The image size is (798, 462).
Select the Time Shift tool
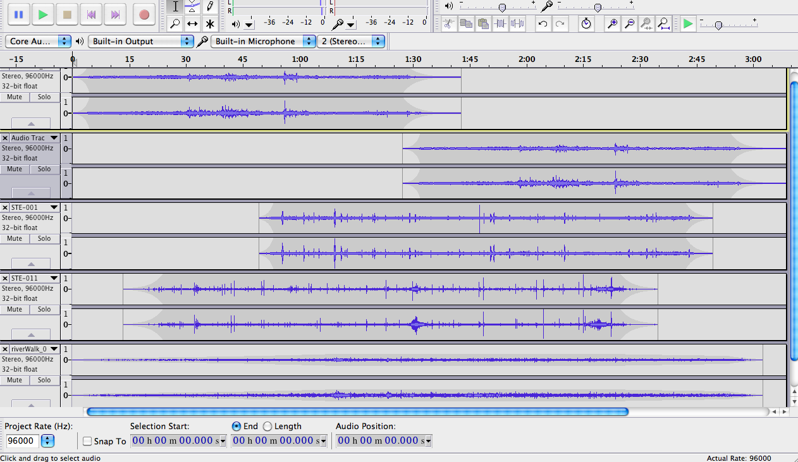click(193, 24)
